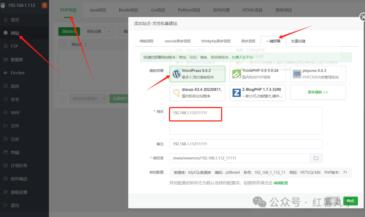Click the WordPress logo icon
The width and height of the screenshot is (365, 217).
pyautogui.click(x=176, y=74)
